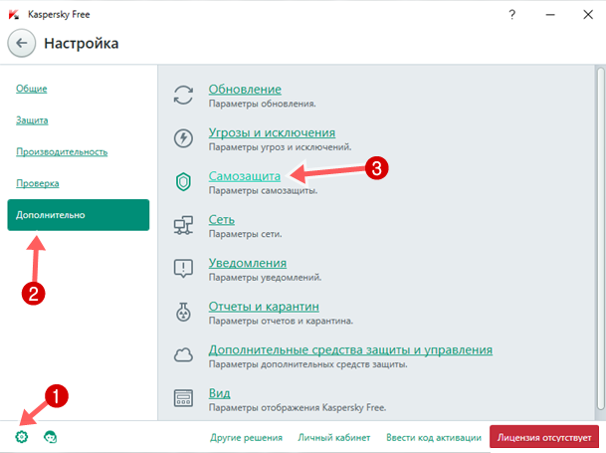
Task: Click the back arrow button
Action: coord(22,43)
